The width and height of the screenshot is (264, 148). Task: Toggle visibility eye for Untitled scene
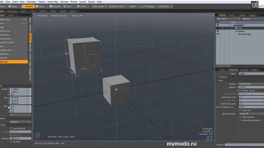click(x=218, y=25)
